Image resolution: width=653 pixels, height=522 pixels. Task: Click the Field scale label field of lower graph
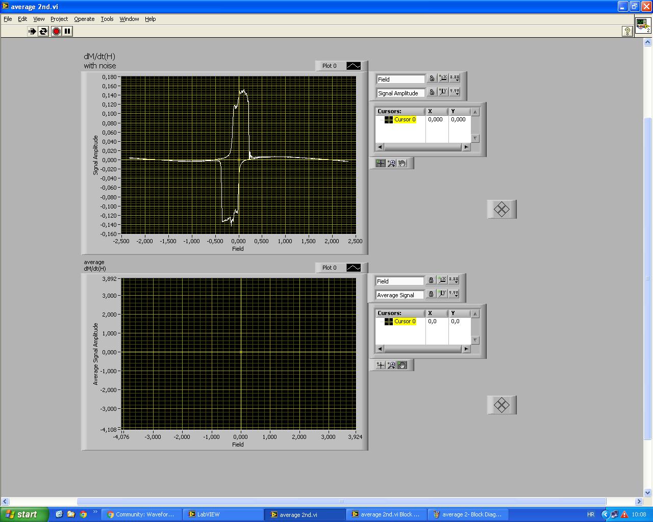(399, 281)
